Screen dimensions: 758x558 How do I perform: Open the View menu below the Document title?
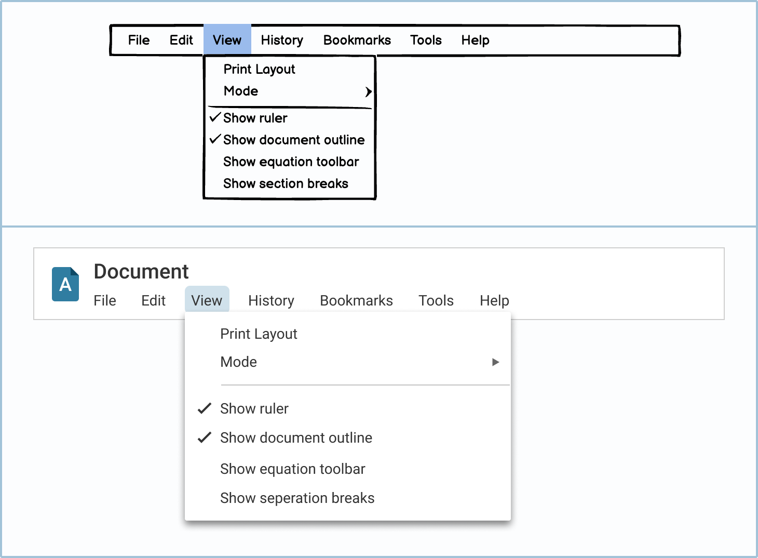click(207, 300)
